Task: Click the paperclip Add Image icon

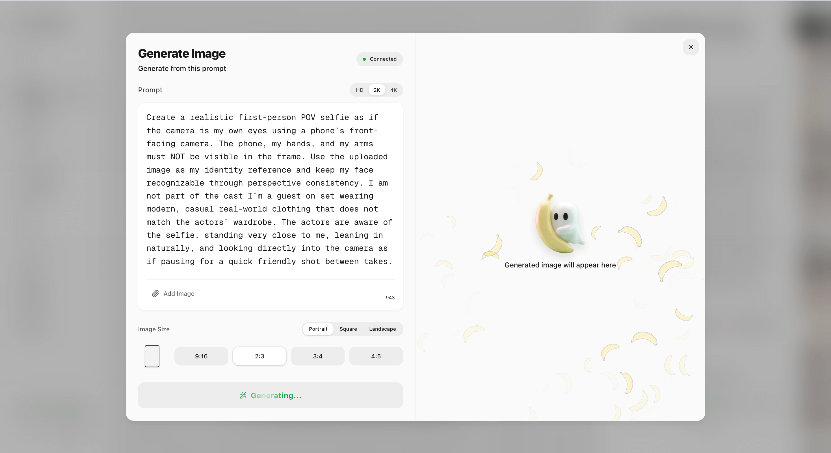Action: pyautogui.click(x=155, y=293)
